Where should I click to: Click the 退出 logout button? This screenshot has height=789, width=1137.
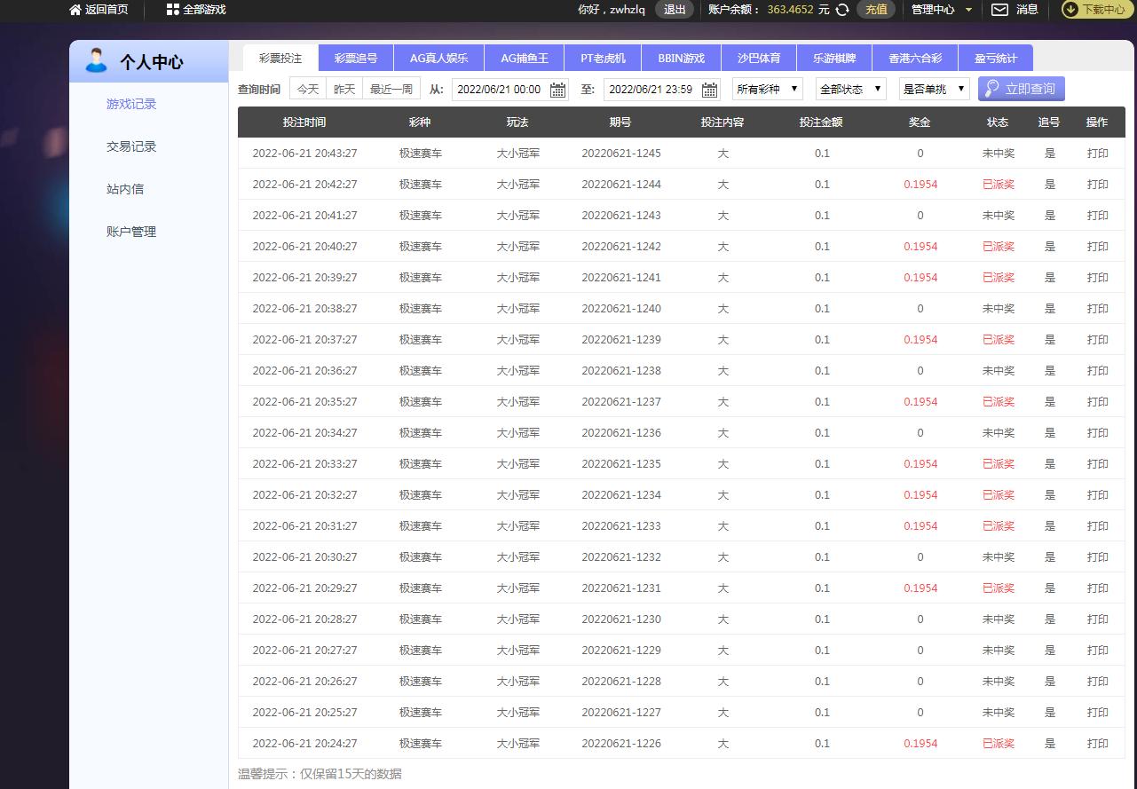[675, 10]
